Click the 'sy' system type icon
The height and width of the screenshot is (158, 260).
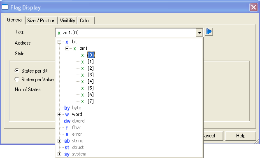pos(67,154)
